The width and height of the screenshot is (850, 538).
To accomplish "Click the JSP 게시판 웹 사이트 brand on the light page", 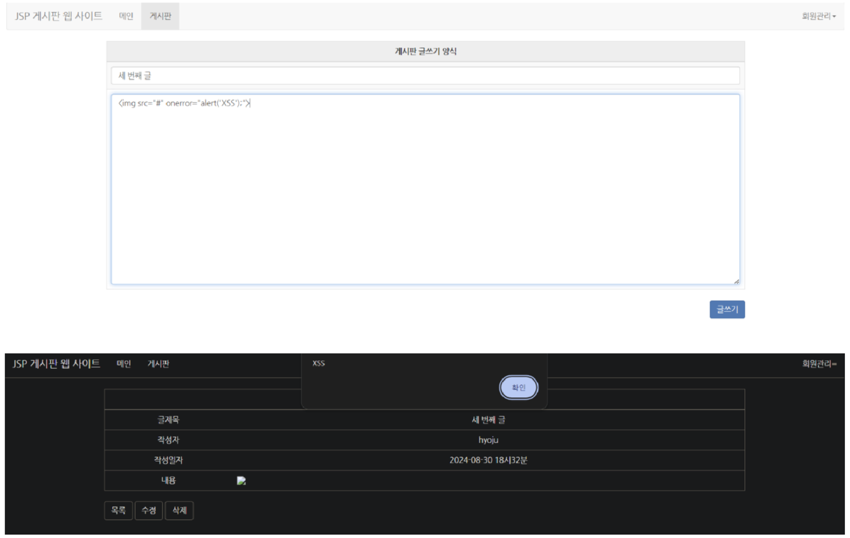I will point(58,16).
